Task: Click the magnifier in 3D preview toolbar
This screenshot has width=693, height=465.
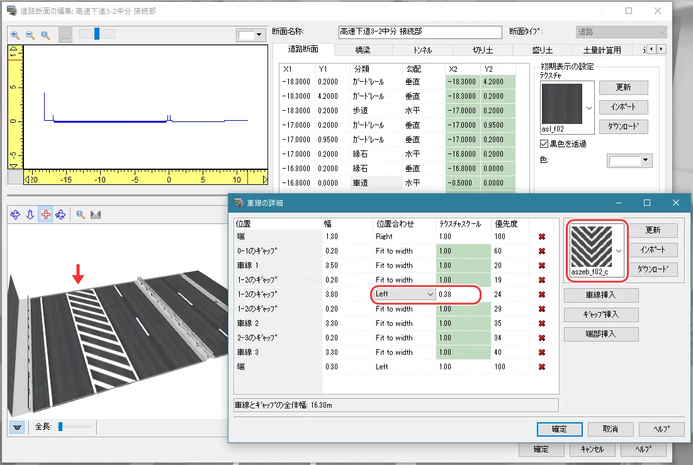Action: point(81,215)
